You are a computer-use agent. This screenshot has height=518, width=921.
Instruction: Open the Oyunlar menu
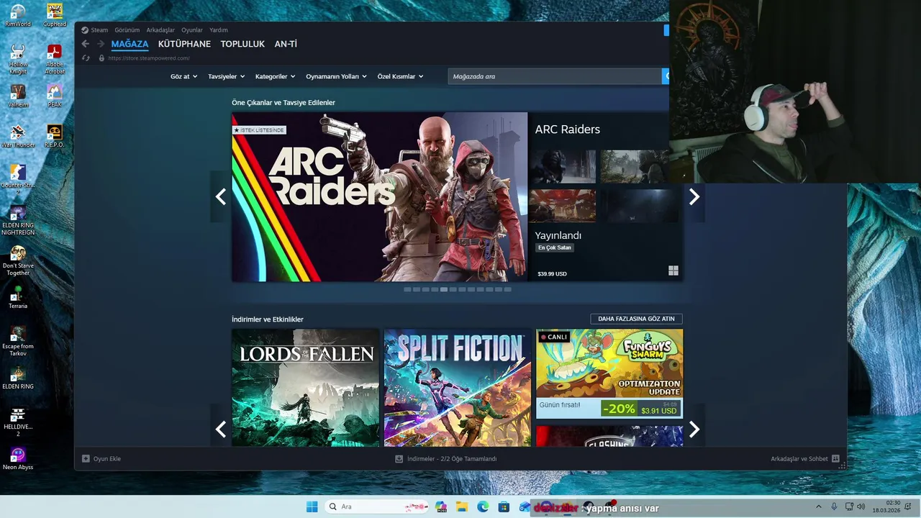tap(192, 30)
